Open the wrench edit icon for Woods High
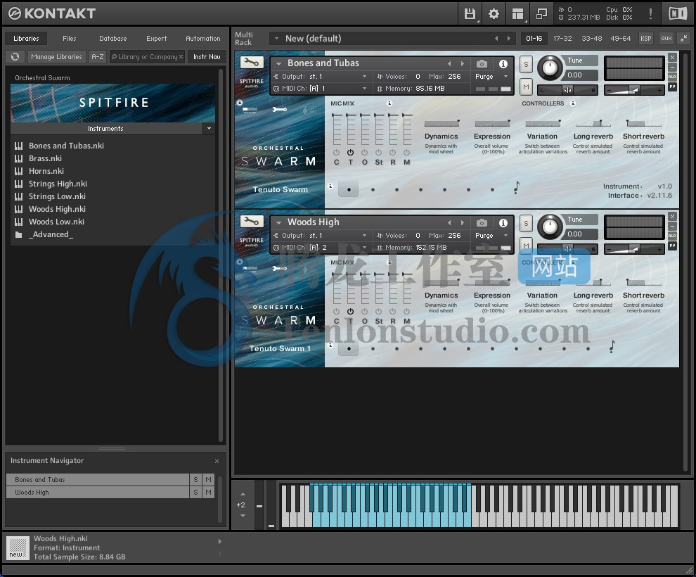 tap(252, 221)
